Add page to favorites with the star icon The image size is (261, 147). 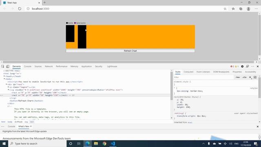(225, 9)
